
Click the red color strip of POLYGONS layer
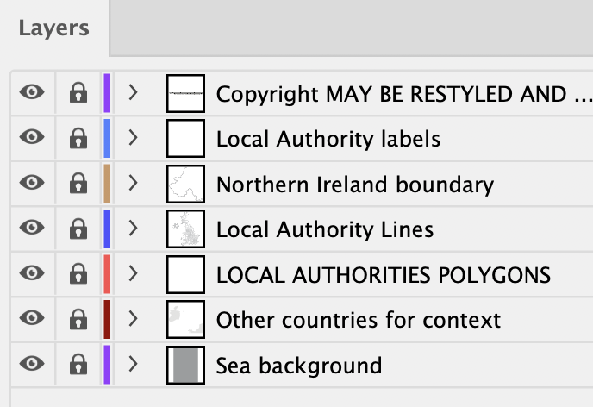pyautogui.click(x=107, y=274)
